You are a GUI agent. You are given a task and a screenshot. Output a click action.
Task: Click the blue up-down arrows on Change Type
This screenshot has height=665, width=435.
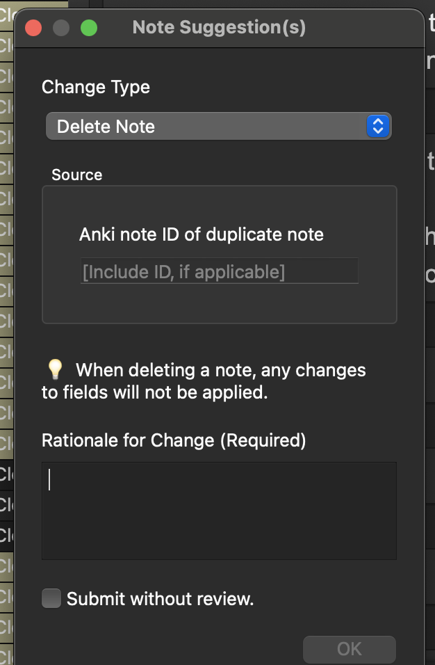[x=377, y=126]
